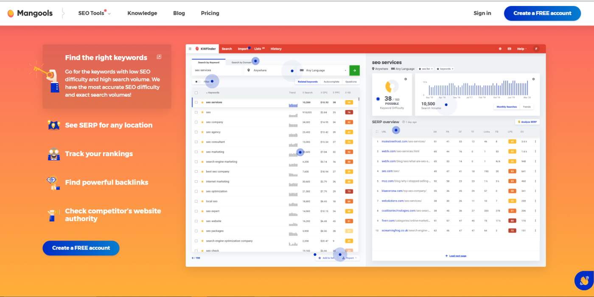Open the KWFinder hamburger menu
The height and width of the screenshot is (297, 594).
coord(190,49)
